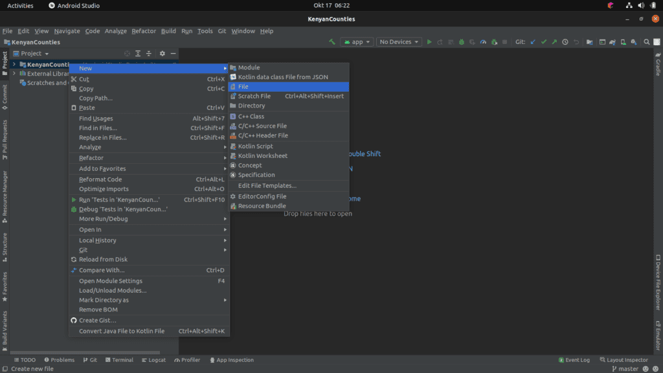Screen dimensions: 663x373
Task: Open the Terminal tool window tab
Action: [x=118, y=360]
